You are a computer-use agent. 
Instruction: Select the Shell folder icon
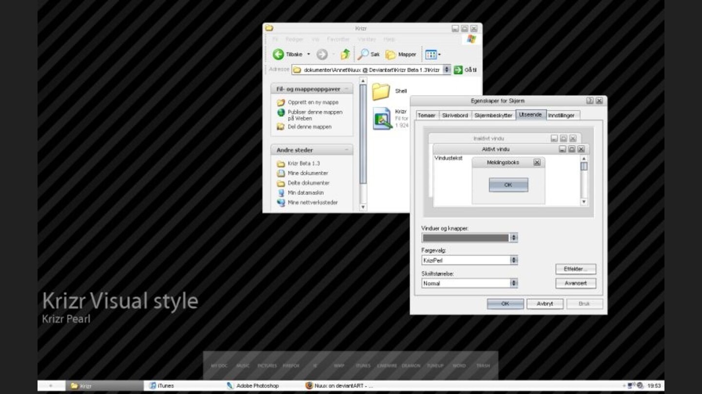click(381, 91)
